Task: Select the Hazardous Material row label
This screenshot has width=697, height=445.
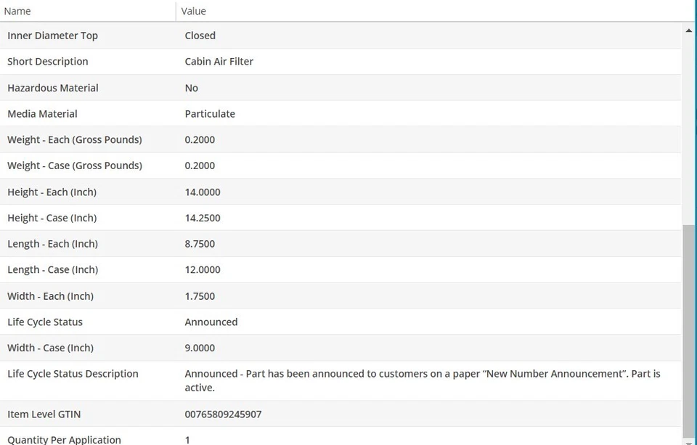Action: pos(53,88)
